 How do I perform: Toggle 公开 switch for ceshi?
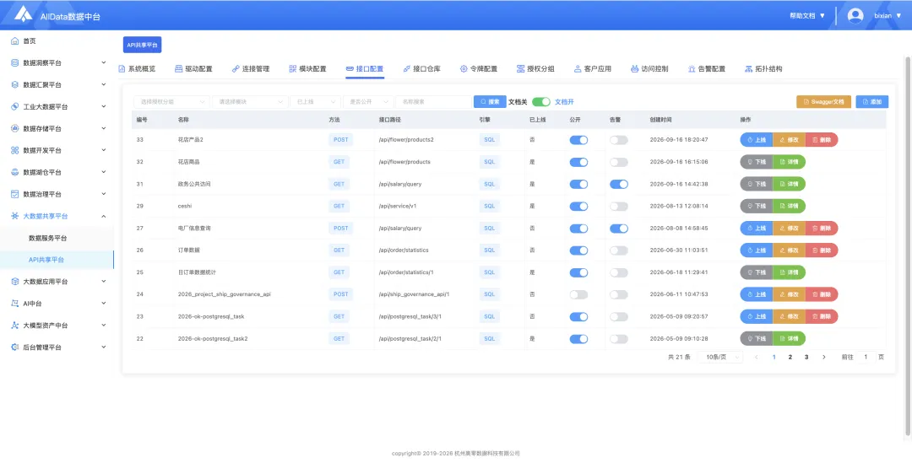[x=578, y=207]
